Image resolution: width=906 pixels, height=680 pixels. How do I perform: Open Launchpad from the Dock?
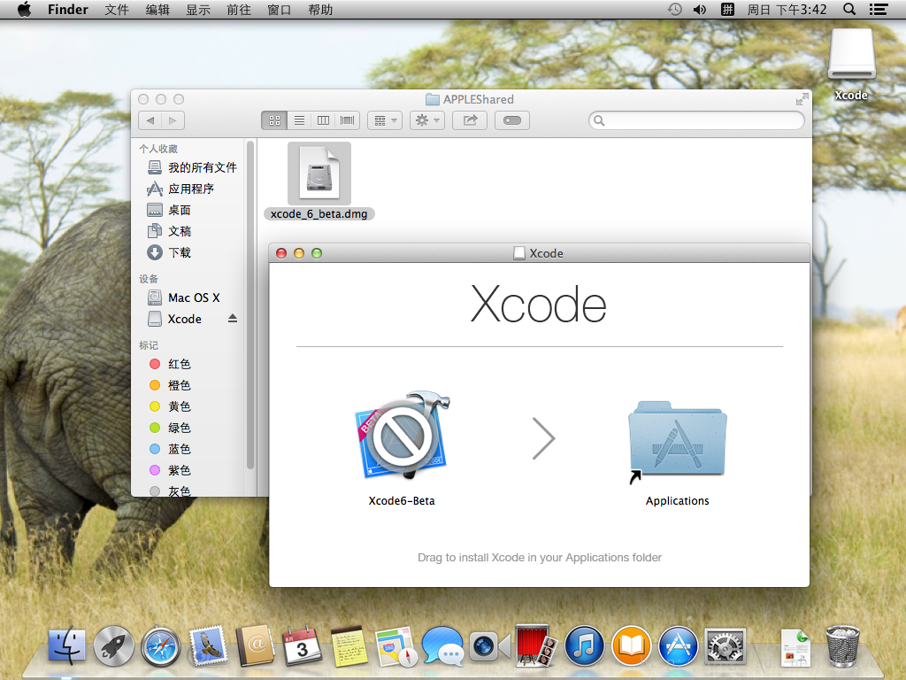coord(114,645)
